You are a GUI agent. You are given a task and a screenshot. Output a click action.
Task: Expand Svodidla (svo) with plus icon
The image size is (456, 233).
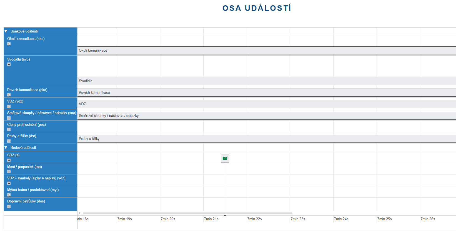(x=9, y=64)
